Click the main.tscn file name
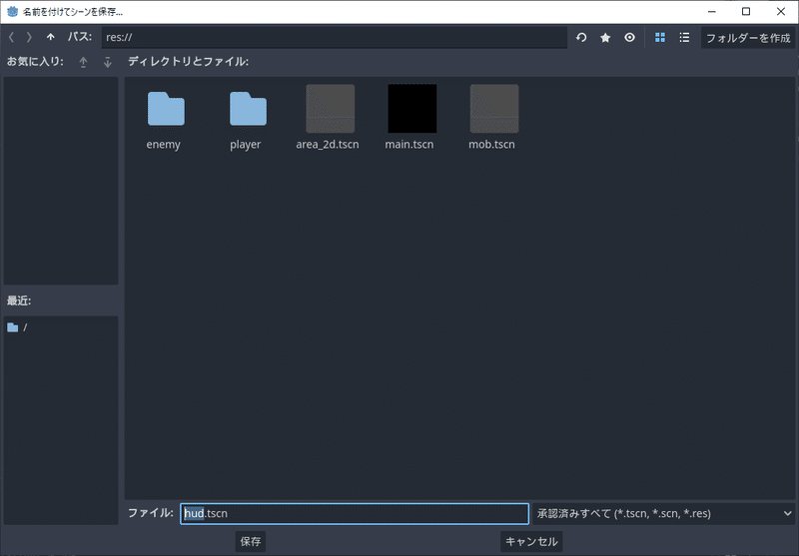 coord(409,145)
